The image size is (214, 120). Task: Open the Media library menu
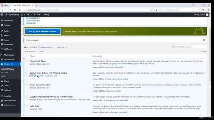[7, 36]
